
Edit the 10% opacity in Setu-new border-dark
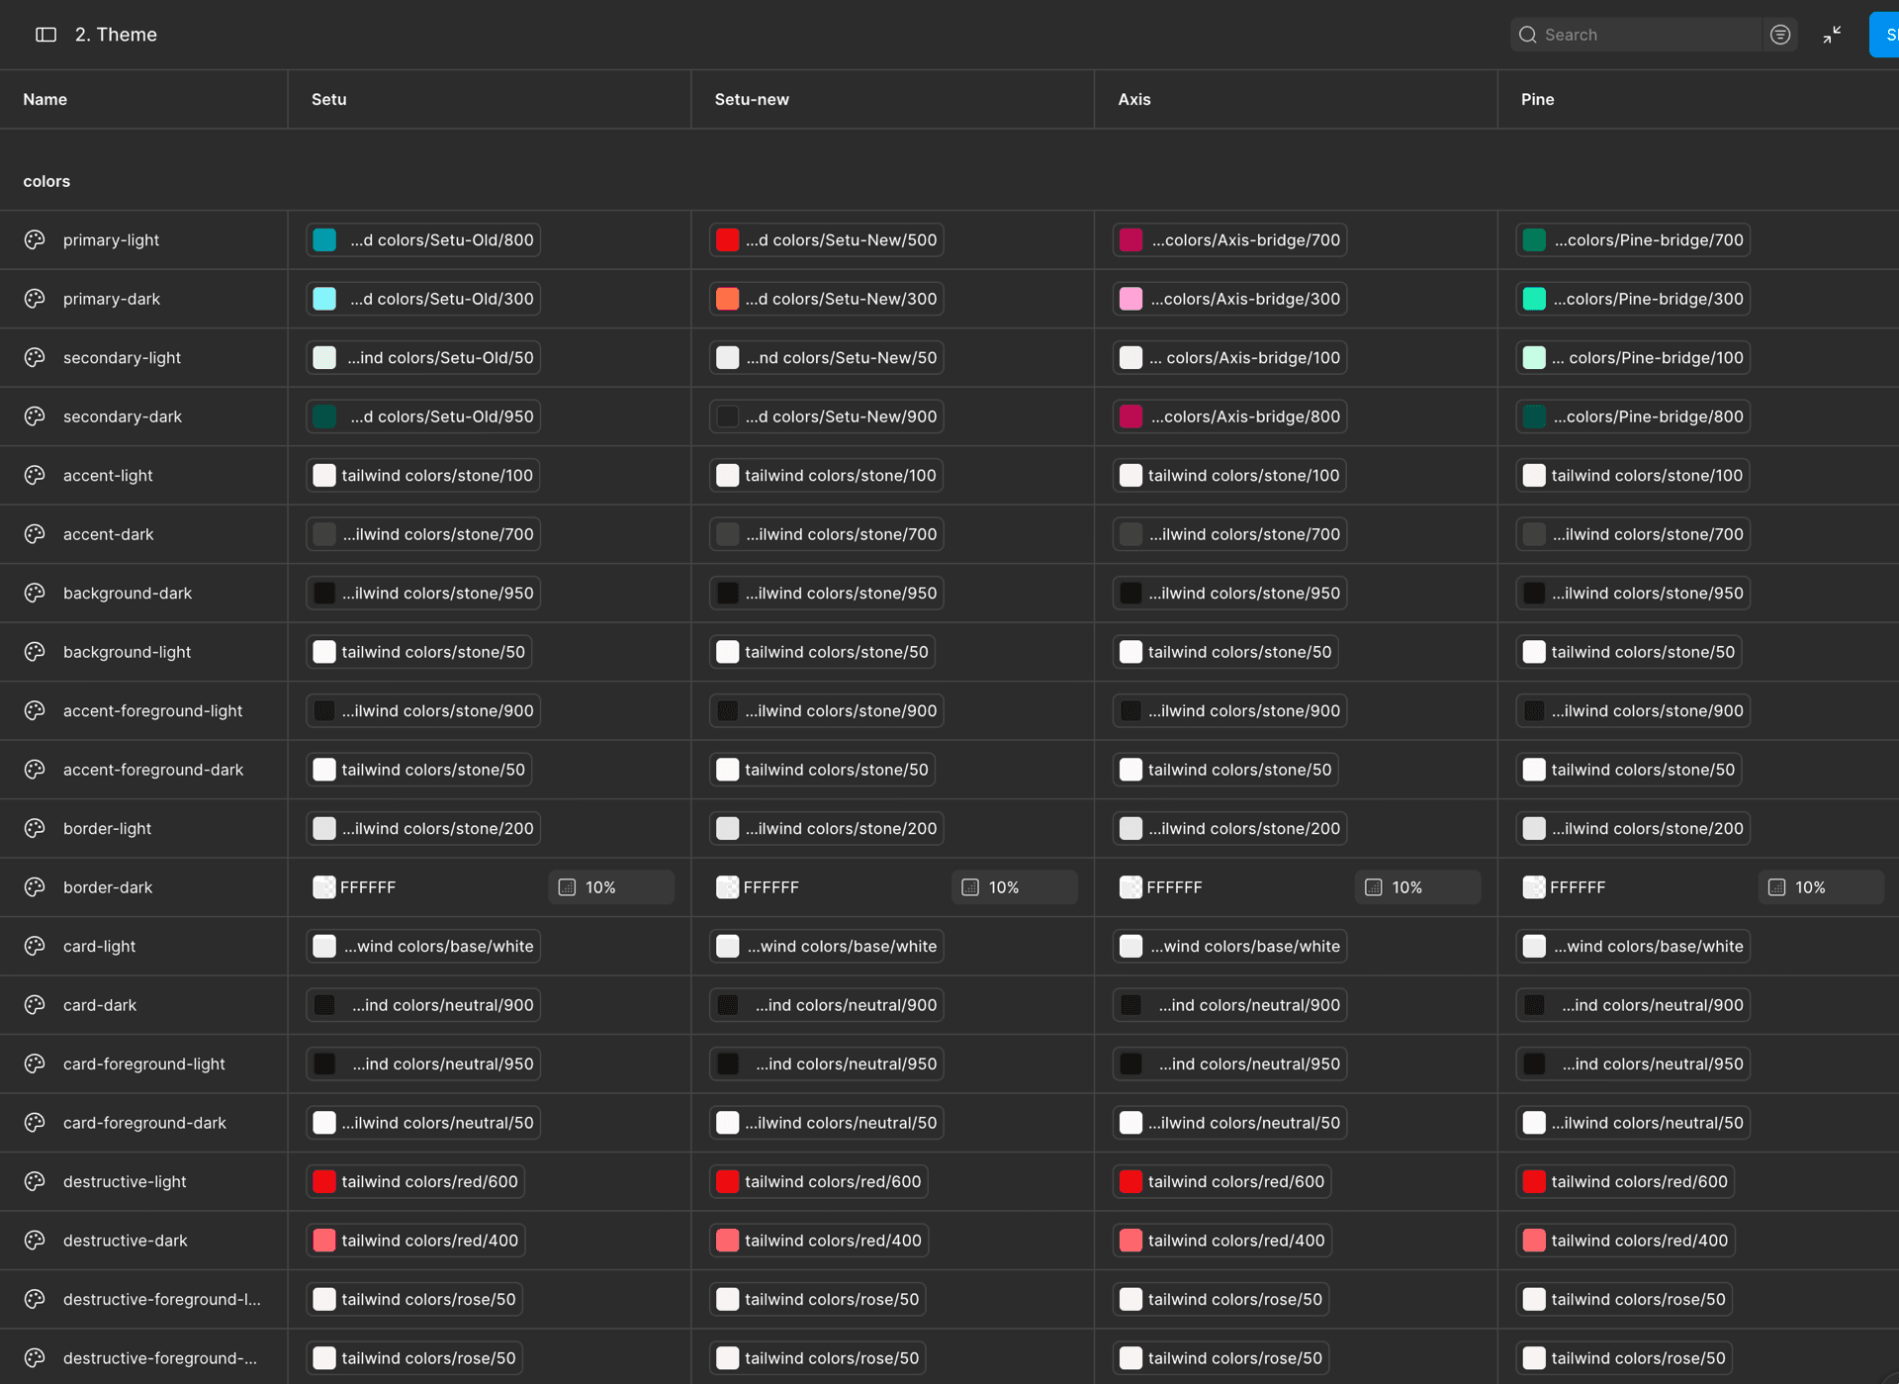point(1015,887)
